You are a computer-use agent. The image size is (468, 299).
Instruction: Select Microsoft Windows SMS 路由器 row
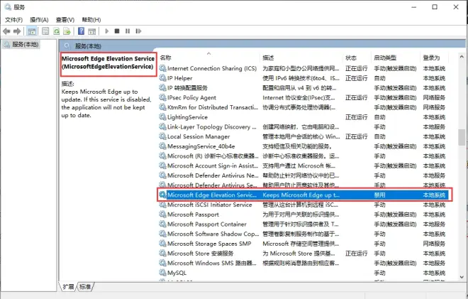coord(303,263)
